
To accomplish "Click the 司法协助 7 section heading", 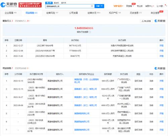I will click(8, 68).
